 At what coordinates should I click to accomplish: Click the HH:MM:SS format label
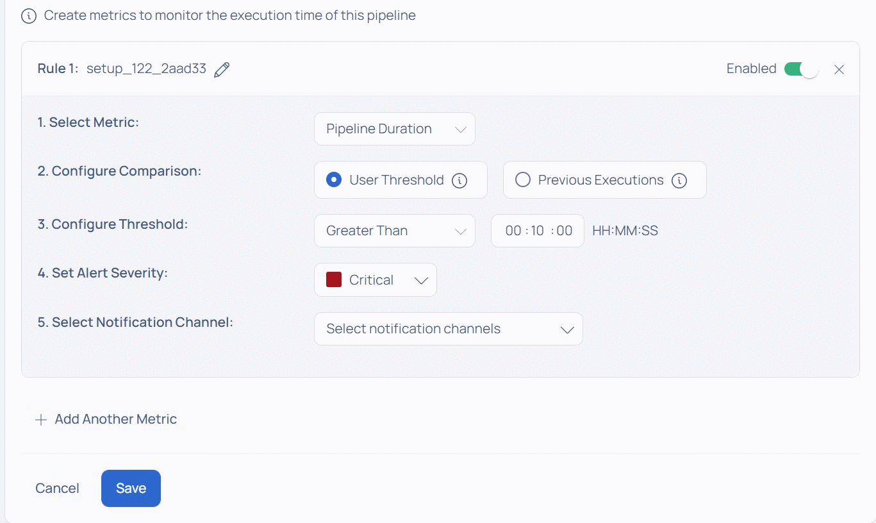[x=625, y=231]
